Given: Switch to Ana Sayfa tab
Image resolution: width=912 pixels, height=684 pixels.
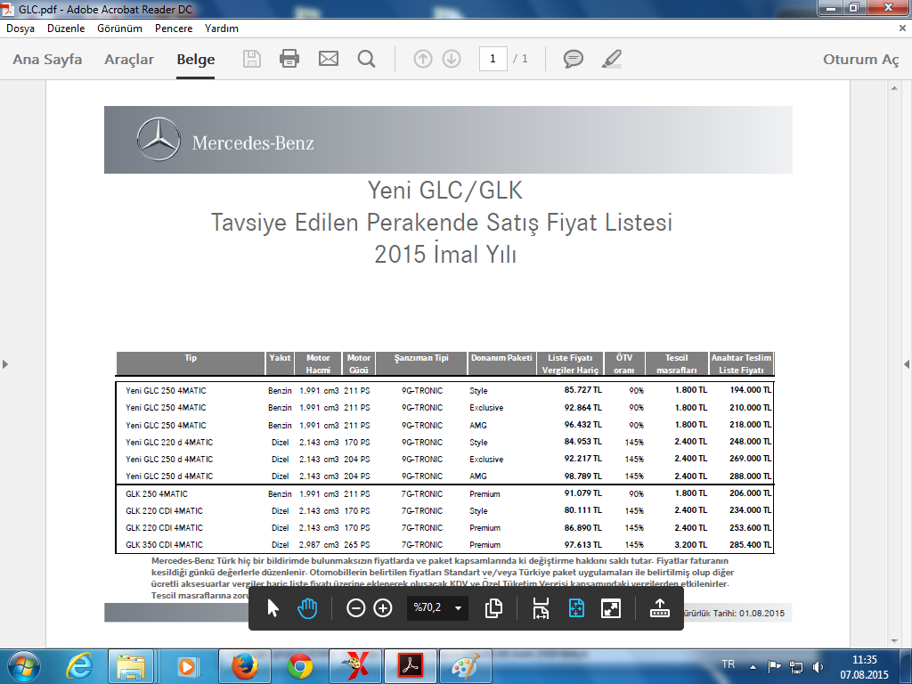Looking at the screenshot, I should [48, 60].
